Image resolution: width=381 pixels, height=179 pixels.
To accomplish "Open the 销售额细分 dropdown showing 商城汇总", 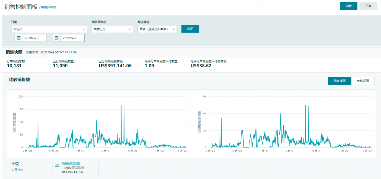I will [112, 29].
